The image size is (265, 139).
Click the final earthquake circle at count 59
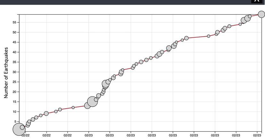click(x=261, y=14)
